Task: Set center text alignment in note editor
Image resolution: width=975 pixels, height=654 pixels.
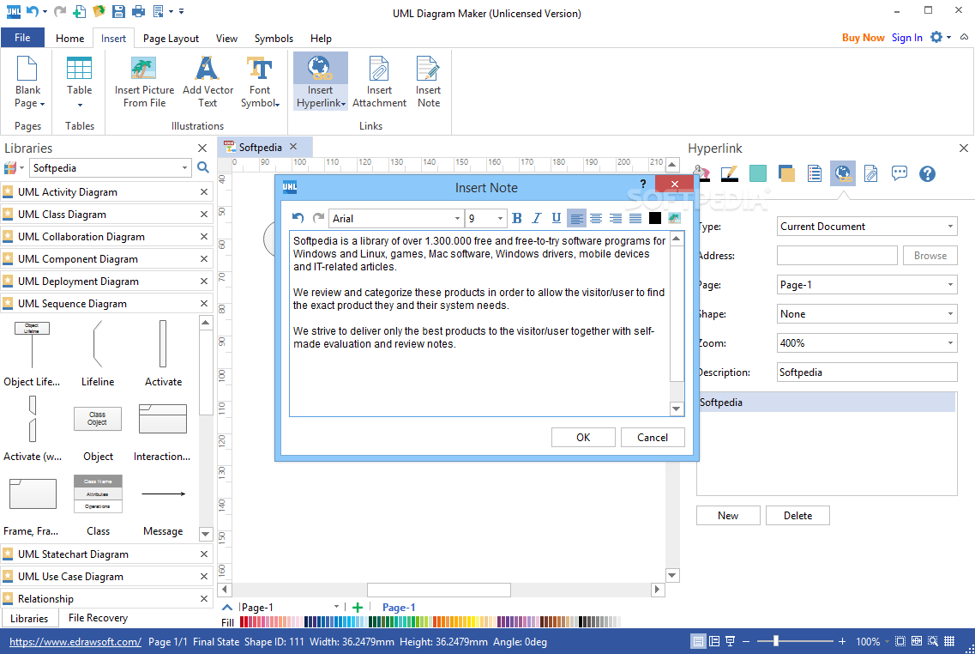Action: click(596, 218)
